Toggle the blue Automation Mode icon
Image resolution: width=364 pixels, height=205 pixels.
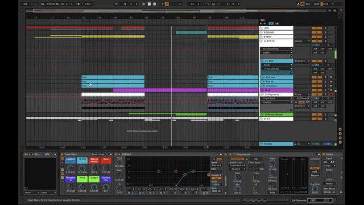271,24
